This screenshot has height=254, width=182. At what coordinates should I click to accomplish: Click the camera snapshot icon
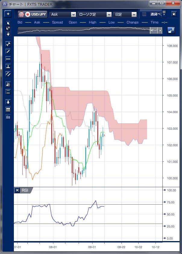tap(8, 117)
